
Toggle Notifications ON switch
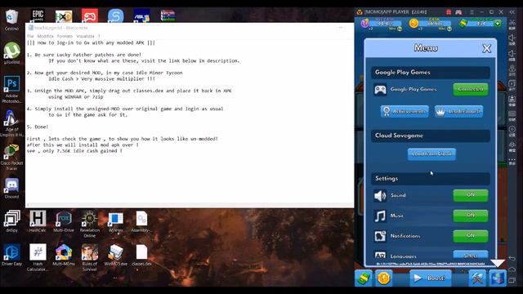coord(471,236)
